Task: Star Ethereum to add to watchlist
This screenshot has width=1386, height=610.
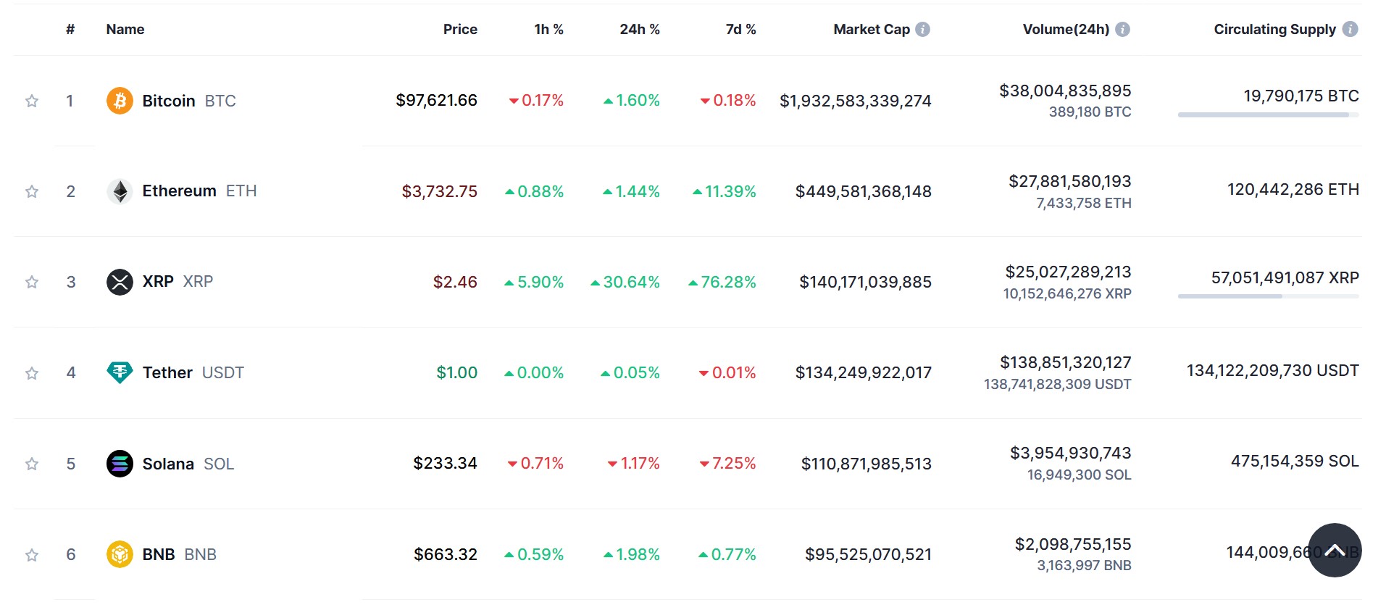Action: point(32,192)
